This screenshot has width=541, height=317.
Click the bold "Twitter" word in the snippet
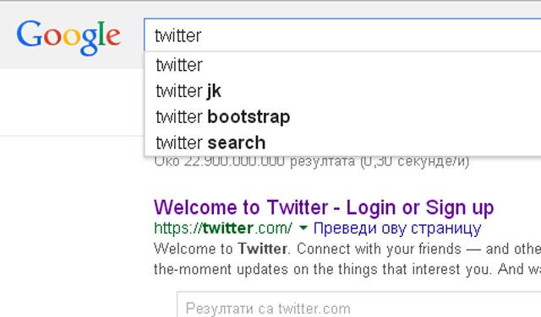tap(262, 249)
